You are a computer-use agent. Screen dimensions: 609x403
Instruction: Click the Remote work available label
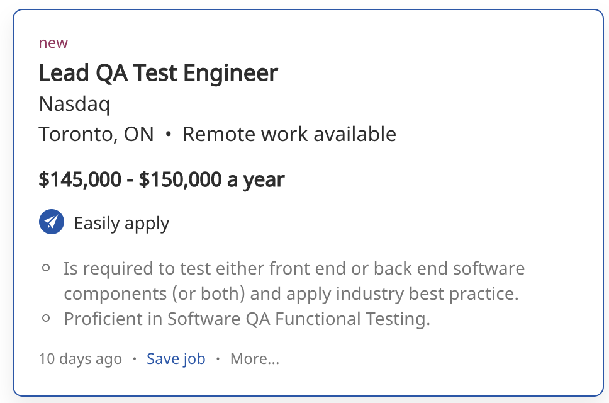[289, 134]
